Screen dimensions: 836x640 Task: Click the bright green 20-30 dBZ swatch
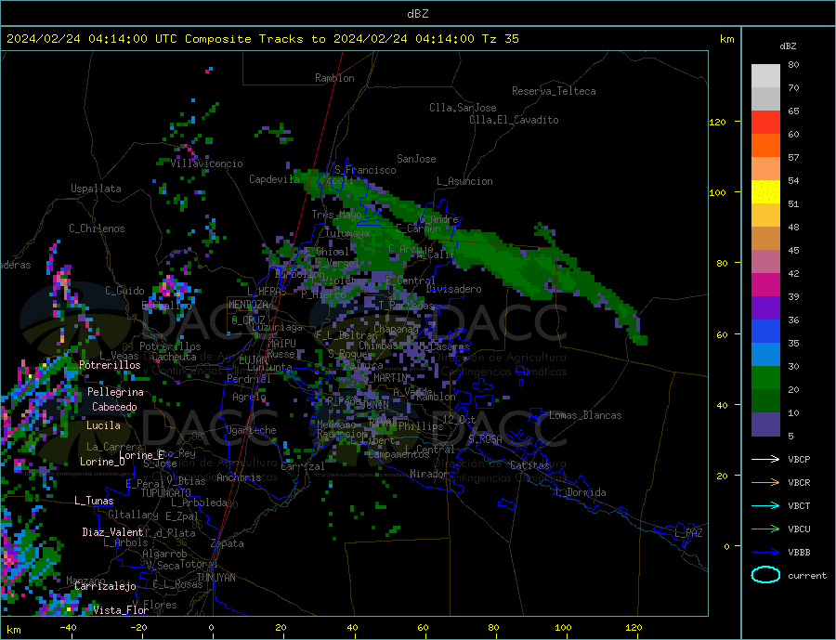click(x=765, y=378)
